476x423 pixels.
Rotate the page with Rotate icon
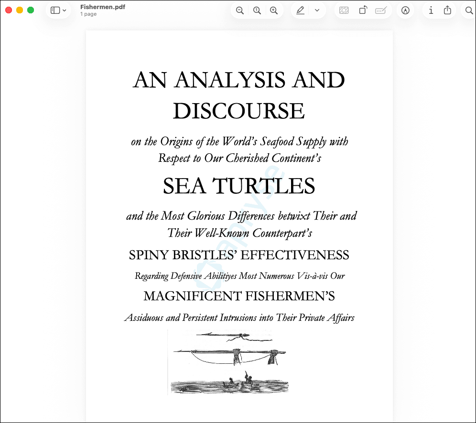click(x=363, y=11)
